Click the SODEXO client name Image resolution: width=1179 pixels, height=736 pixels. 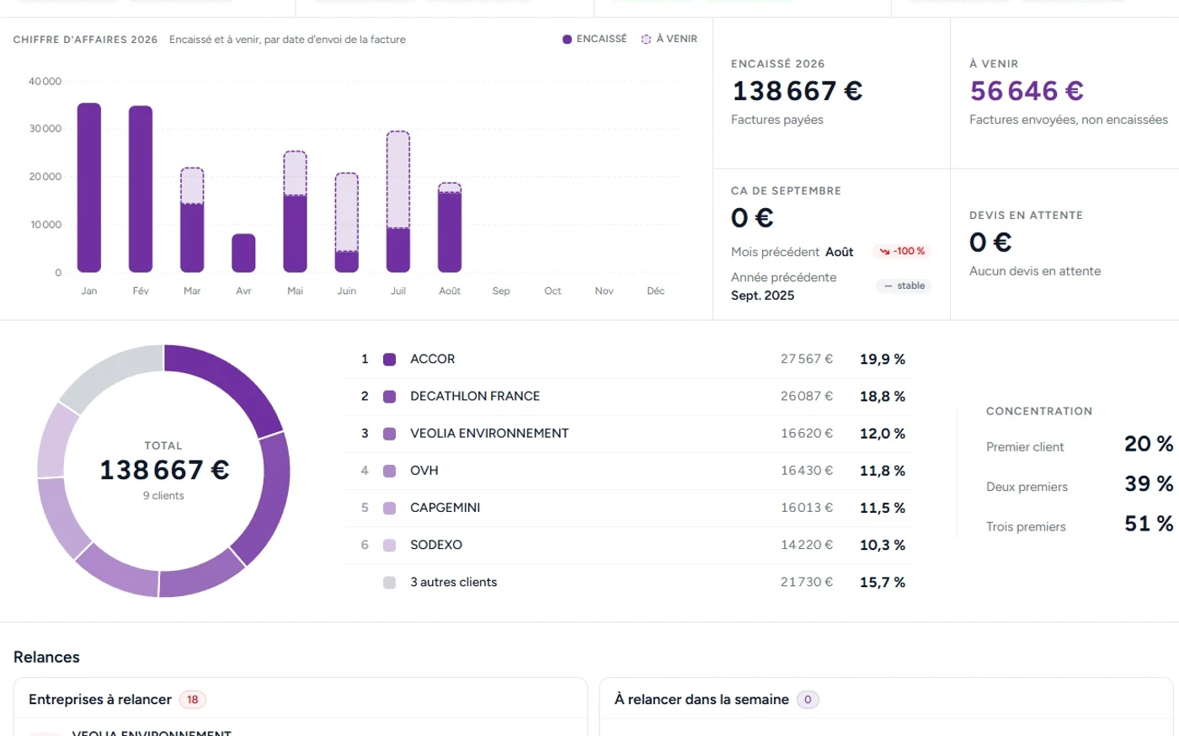(436, 545)
